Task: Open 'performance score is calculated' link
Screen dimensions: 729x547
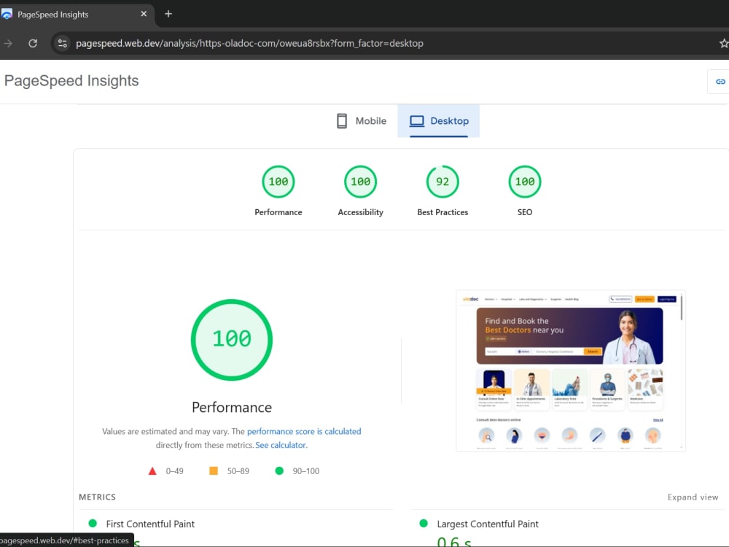Action: point(304,431)
